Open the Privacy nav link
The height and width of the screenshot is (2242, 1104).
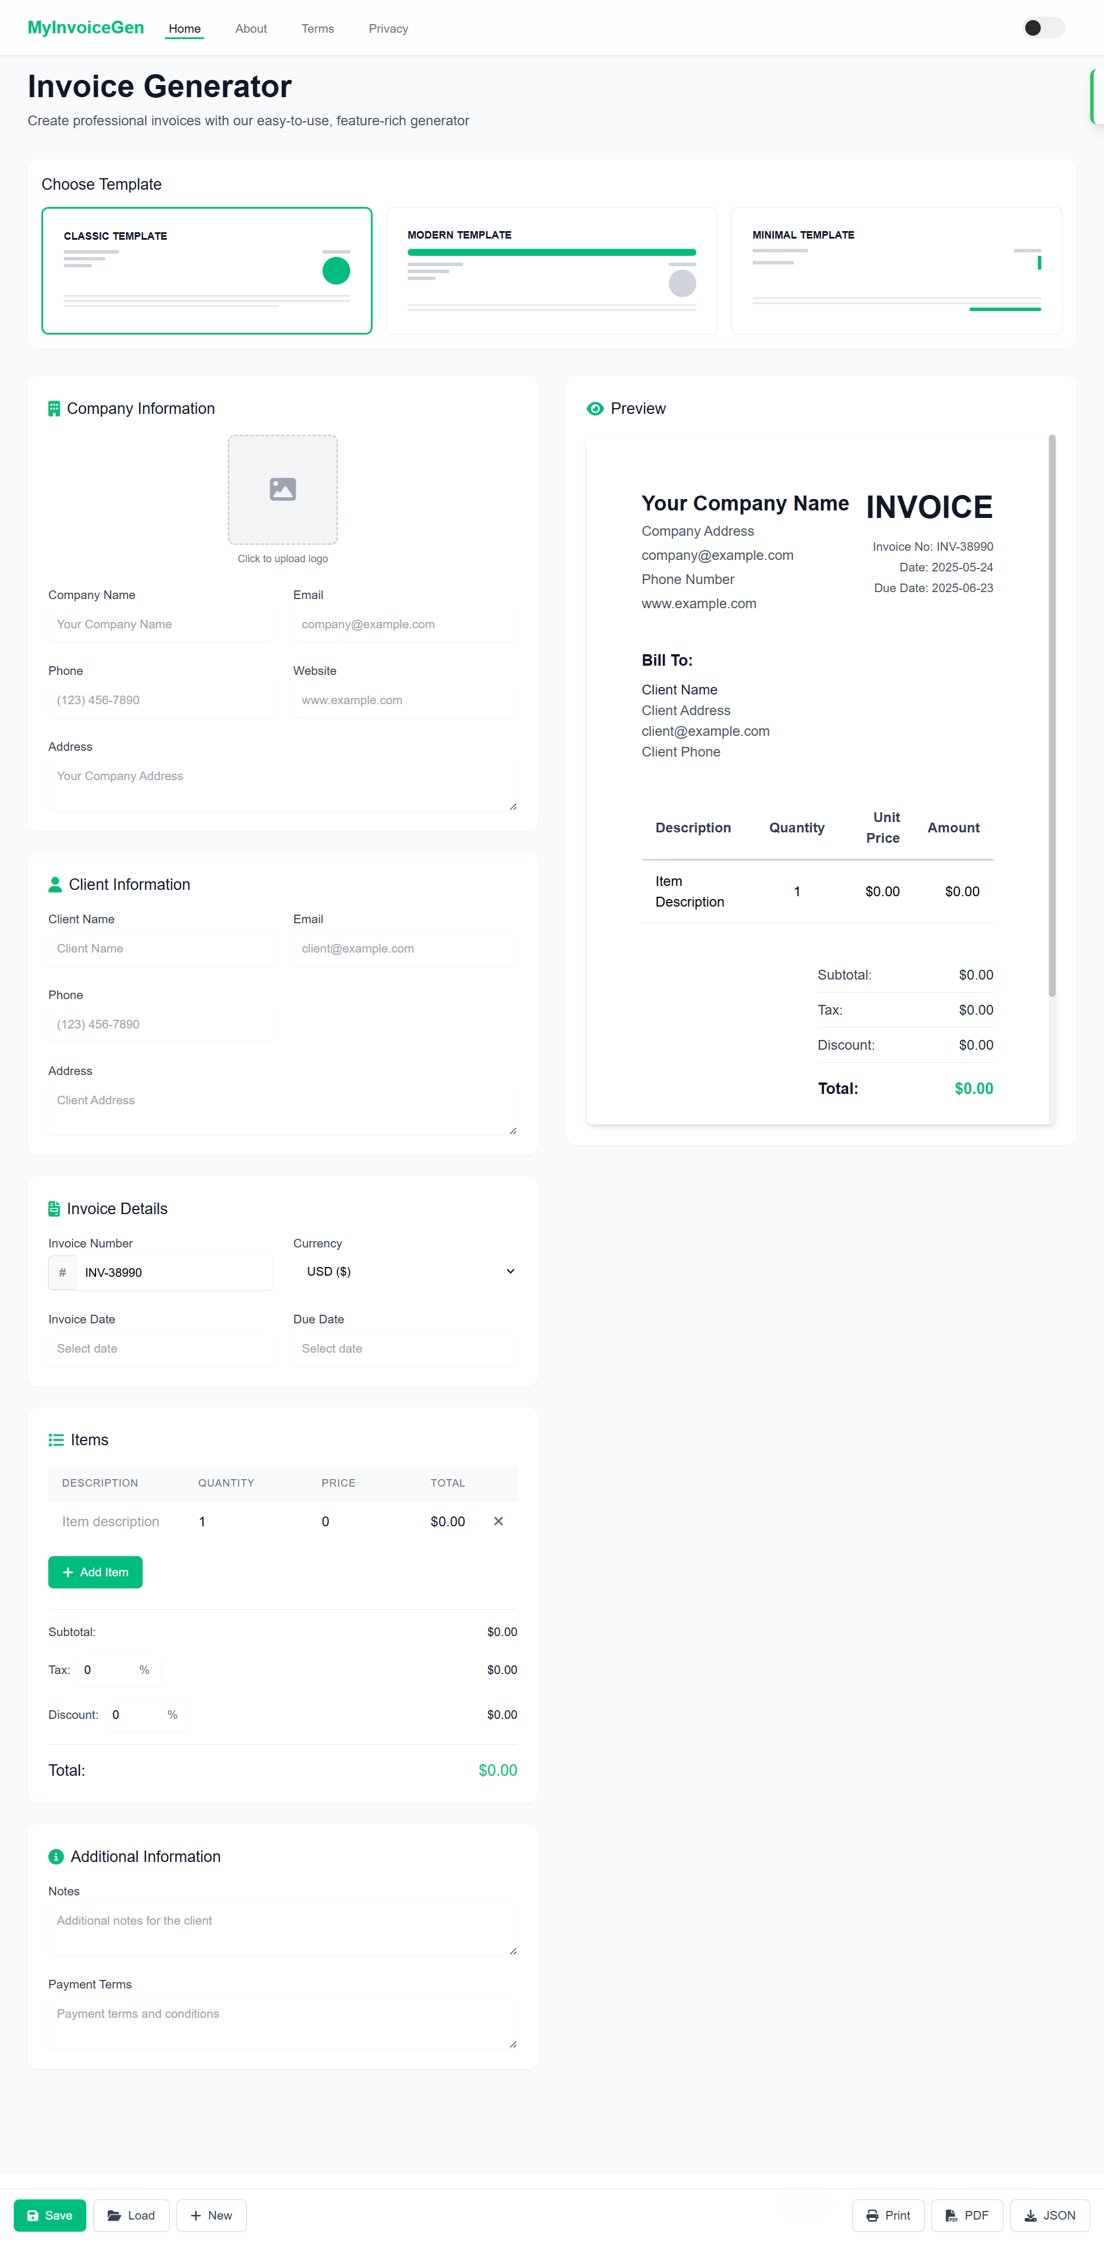point(388,29)
